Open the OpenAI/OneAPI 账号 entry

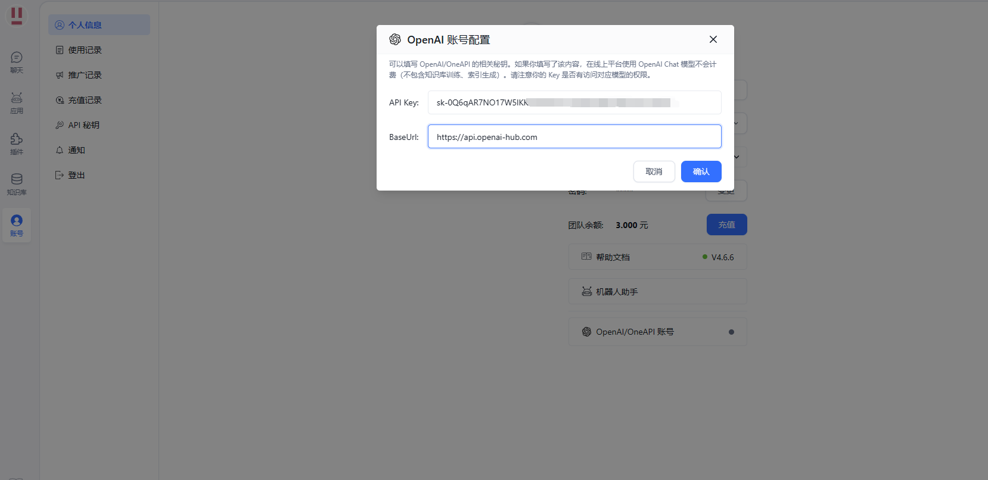tap(657, 332)
